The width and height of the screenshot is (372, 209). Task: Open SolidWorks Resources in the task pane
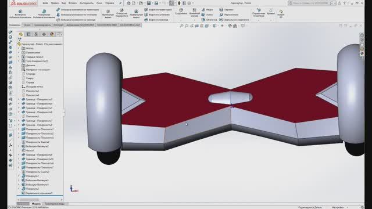[362, 35]
